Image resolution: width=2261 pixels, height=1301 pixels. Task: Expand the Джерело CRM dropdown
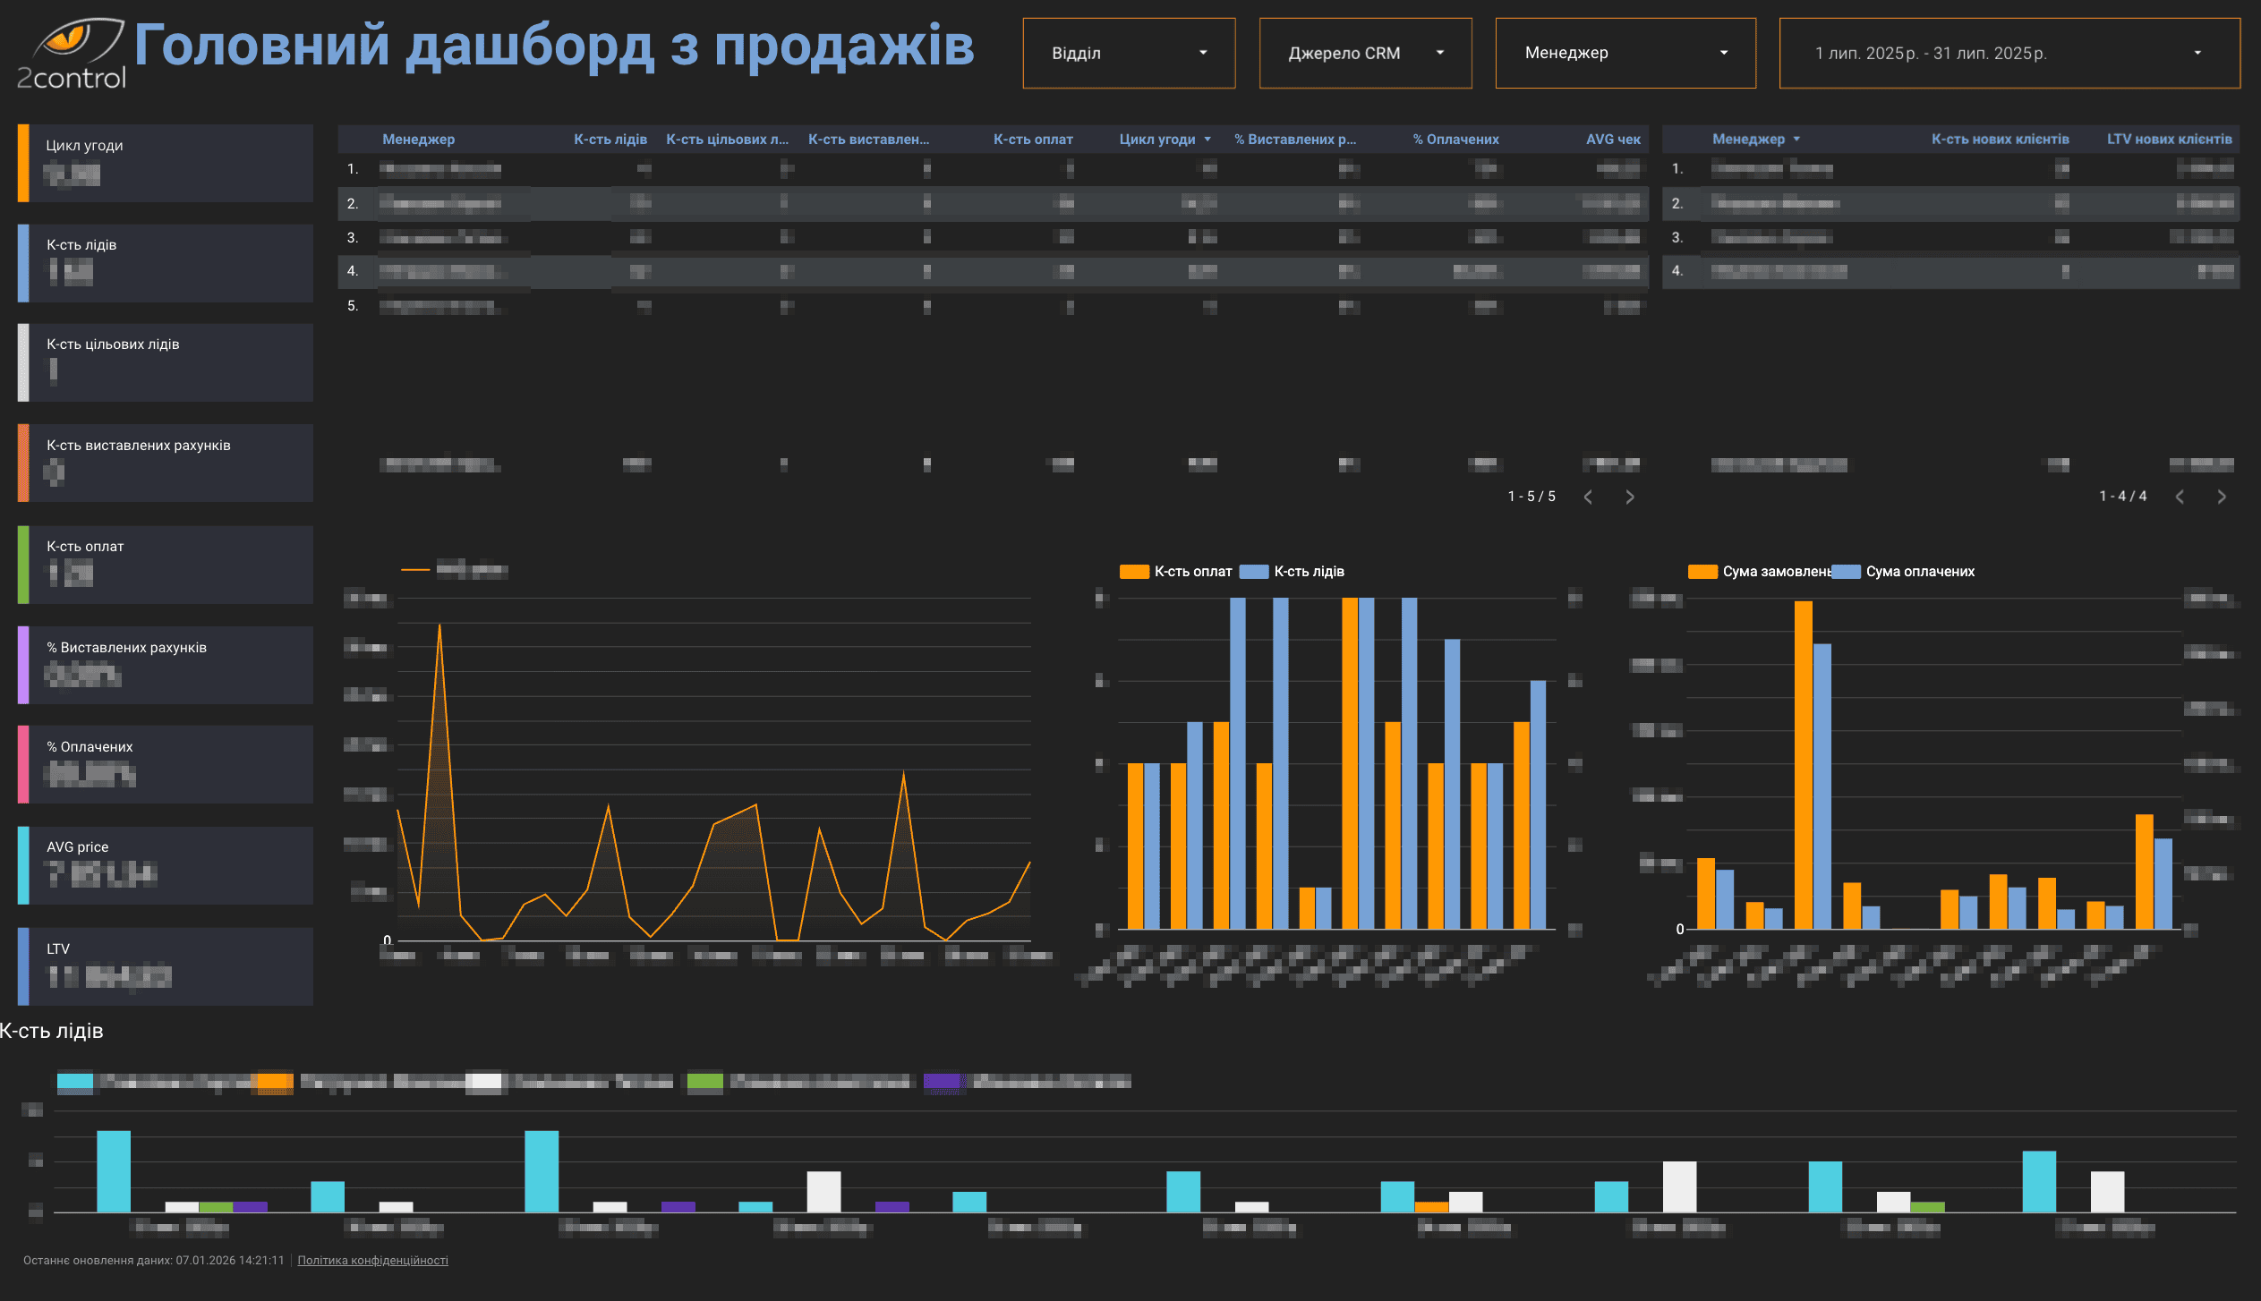[1364, 54]
